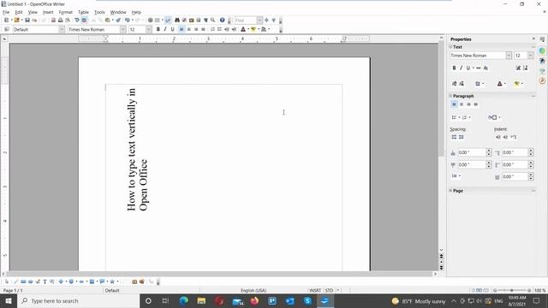The image size is (548, 308).
Task: Toggle Bold in sidebar Text panel
Action: coord(454,68)
